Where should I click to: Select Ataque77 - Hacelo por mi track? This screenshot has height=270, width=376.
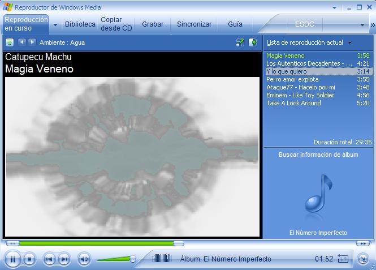coord(318,87)
